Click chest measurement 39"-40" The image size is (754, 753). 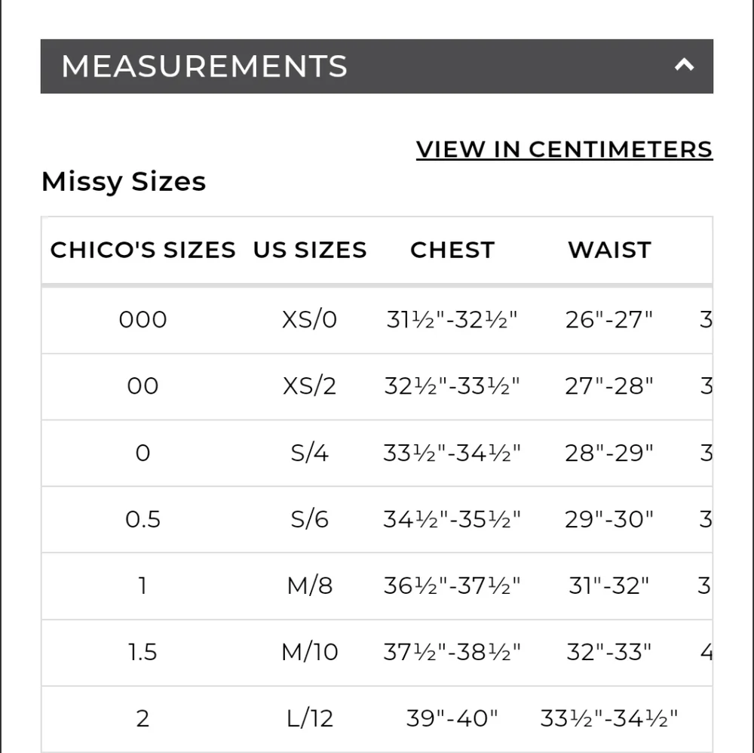(452, 718)
